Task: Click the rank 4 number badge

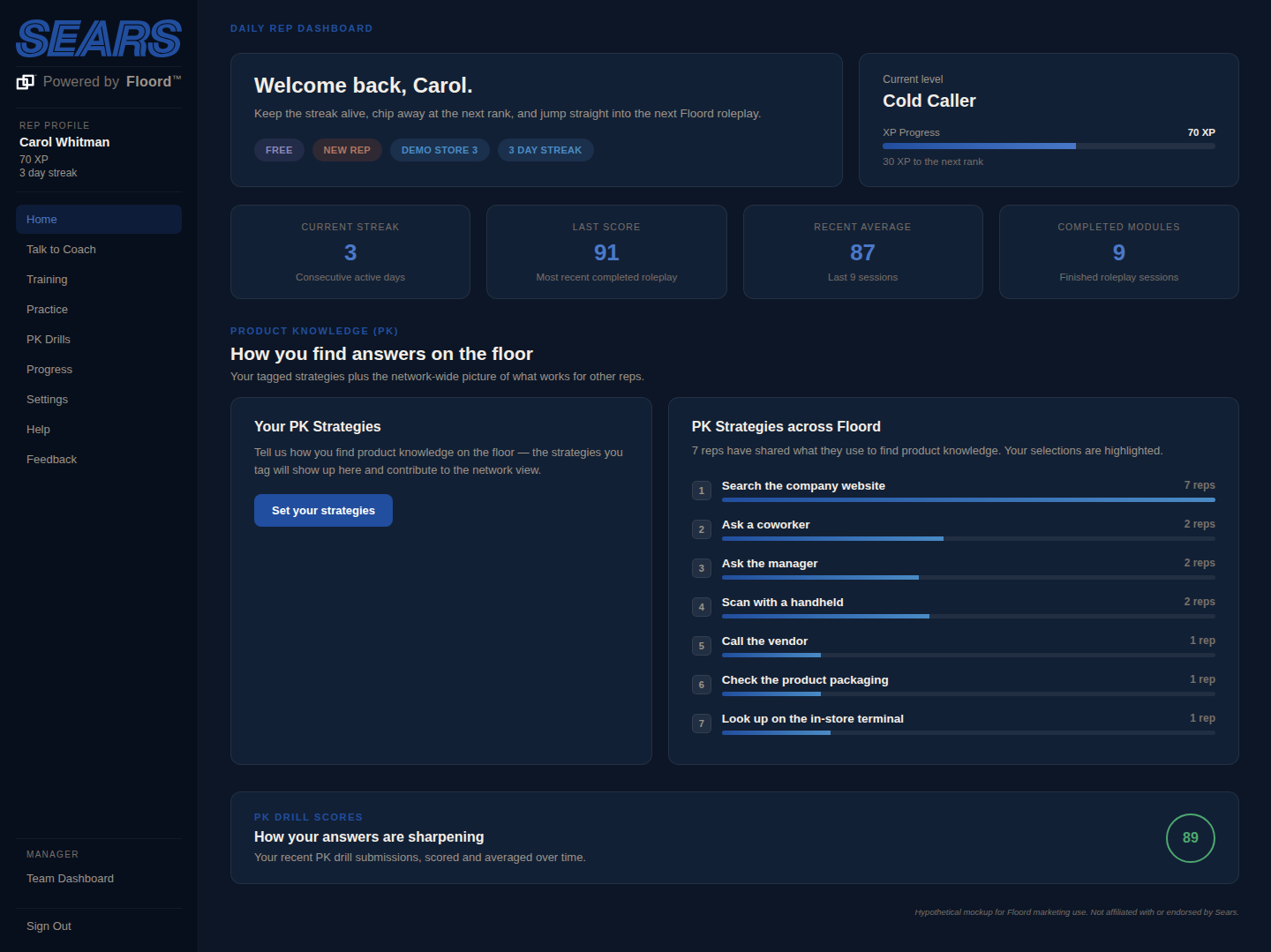Action: [x=702, y=607]
